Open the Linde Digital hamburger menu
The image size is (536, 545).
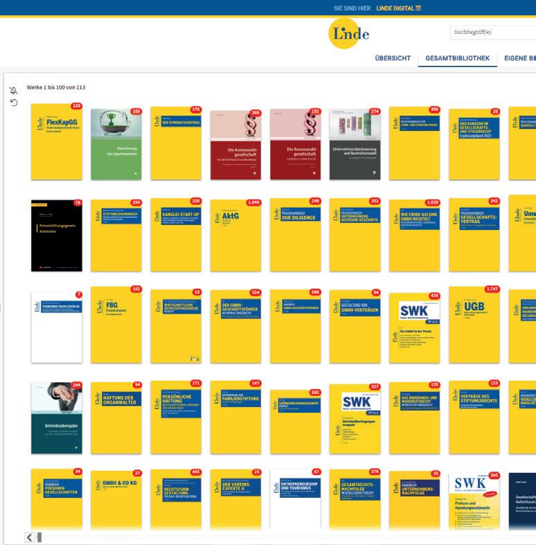[418, 8]
